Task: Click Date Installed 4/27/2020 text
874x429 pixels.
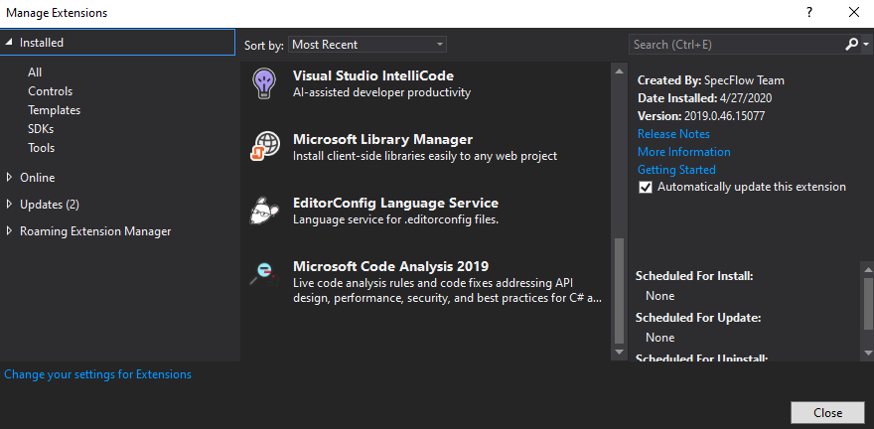Action: click(704, 98)
